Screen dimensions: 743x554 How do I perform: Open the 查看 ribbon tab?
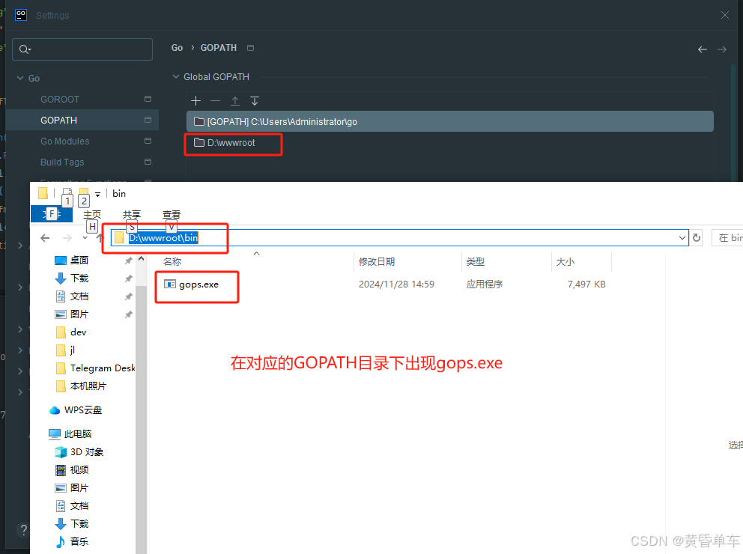172,215
